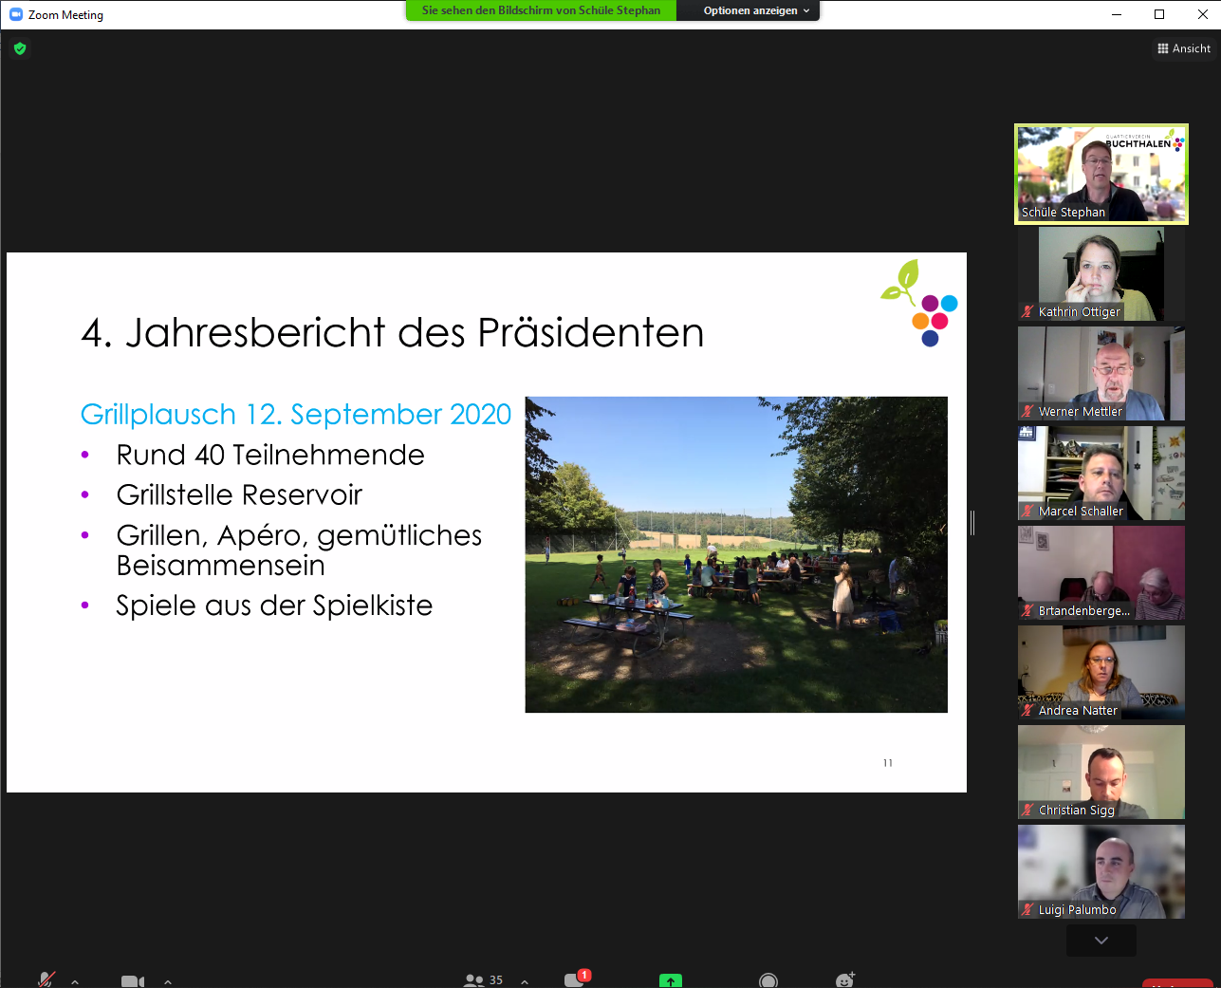Click the Zoom icon in the title bar
Screen dimensions: 1221x988
[15, 14]
